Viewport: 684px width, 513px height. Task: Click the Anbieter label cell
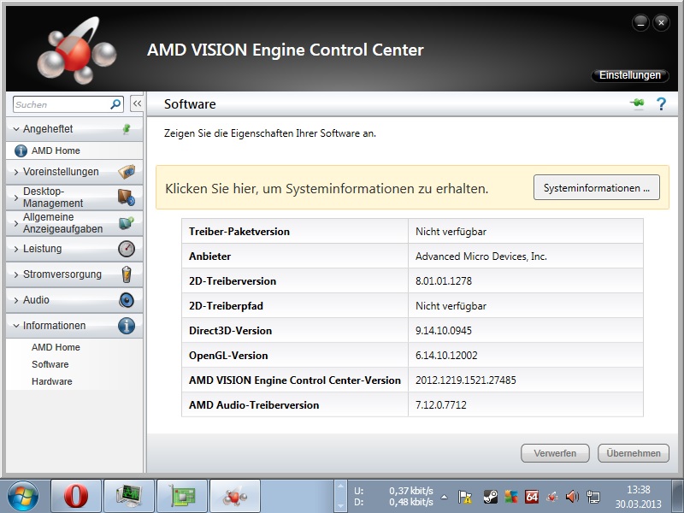(295, 256)
